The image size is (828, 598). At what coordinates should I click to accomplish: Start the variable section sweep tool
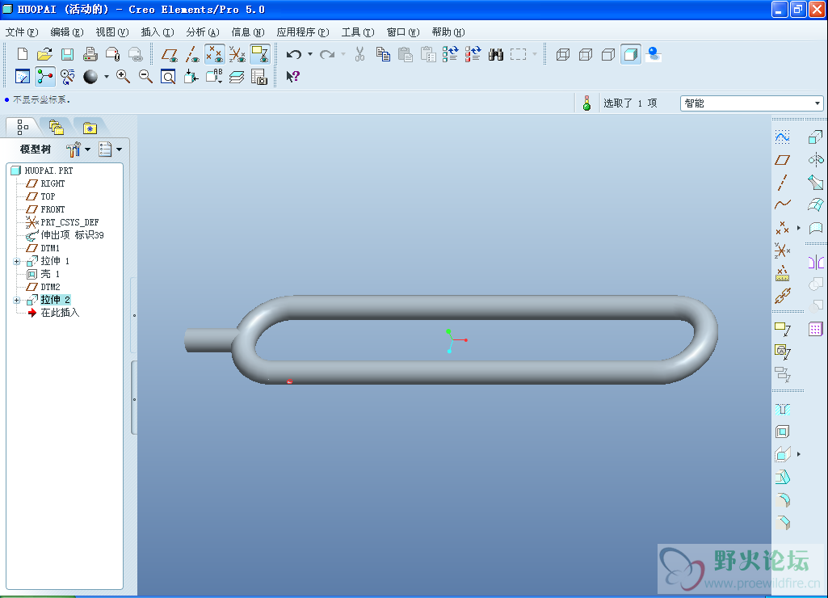click(815, 183)
